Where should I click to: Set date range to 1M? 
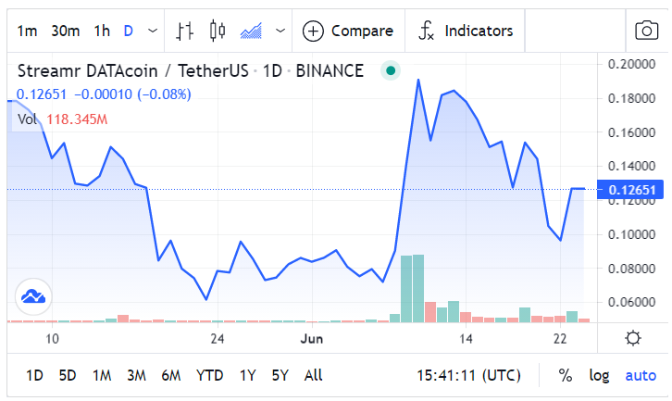click(x=102, y=376)
